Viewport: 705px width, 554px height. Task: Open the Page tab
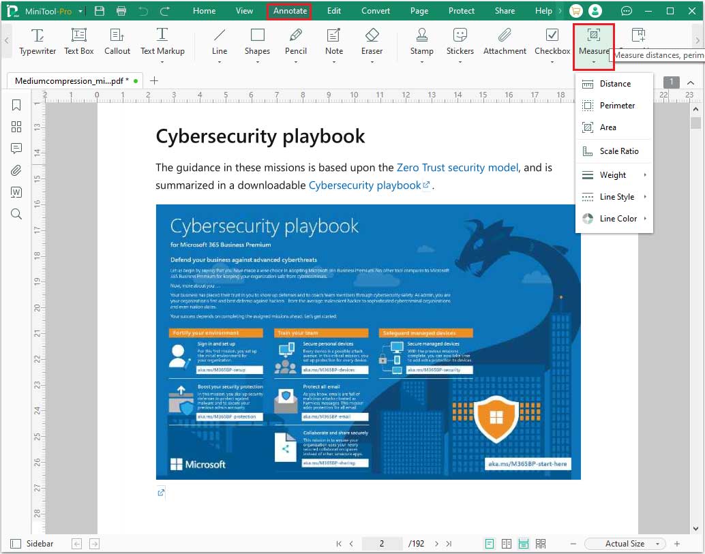click(419, 11)
